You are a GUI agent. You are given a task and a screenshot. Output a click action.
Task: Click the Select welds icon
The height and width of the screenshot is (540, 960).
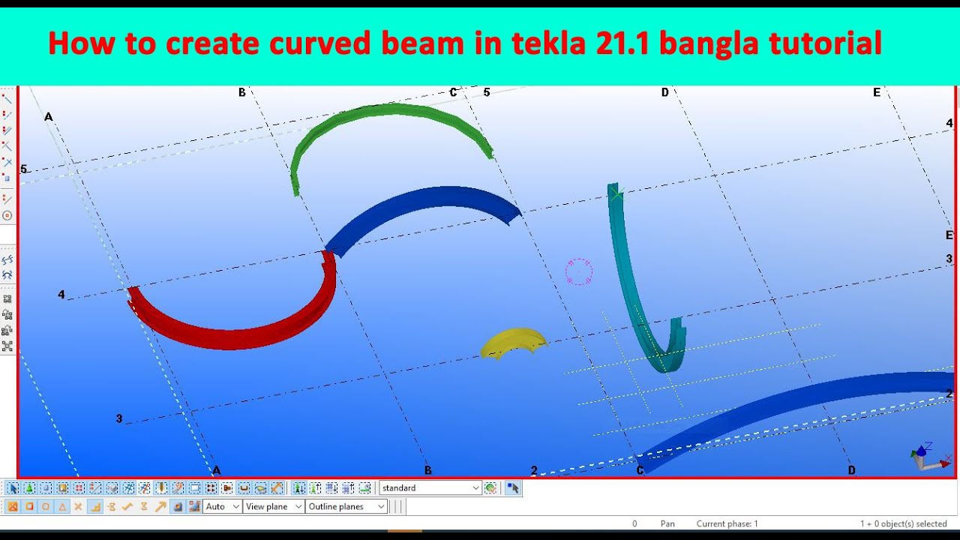tap(162, 487)
